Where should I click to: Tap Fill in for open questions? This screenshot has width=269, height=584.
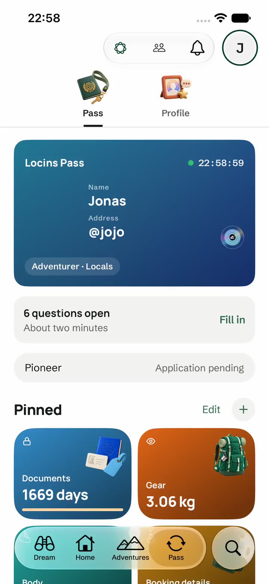point(232,320)
